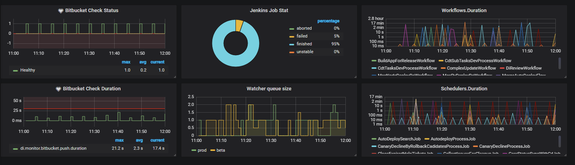Image resolution: width=575 pixels, height=165 pixels.
Task: Toggle failed series in Jenkins legend
Action: pyautogui.click(x=302, y=36)
